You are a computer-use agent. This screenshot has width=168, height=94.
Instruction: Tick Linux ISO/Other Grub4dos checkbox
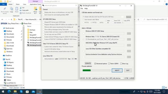pos(83,51)
